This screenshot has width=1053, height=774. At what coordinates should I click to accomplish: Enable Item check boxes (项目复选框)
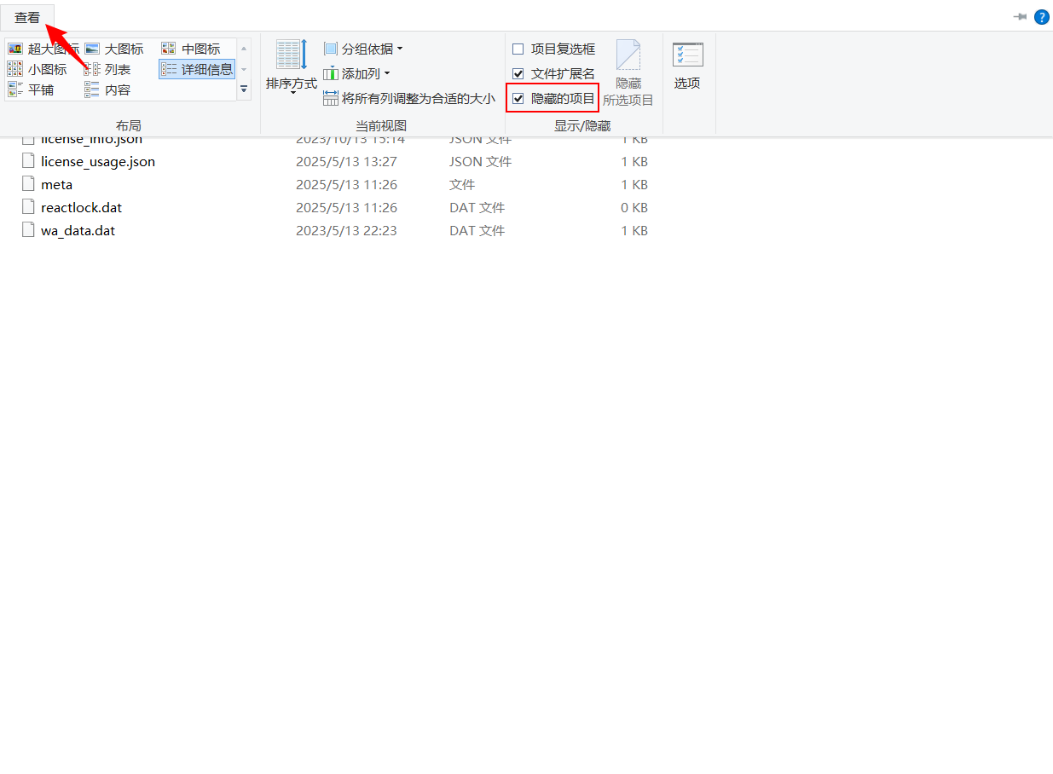pyautogui.click(x=553, y=49)
